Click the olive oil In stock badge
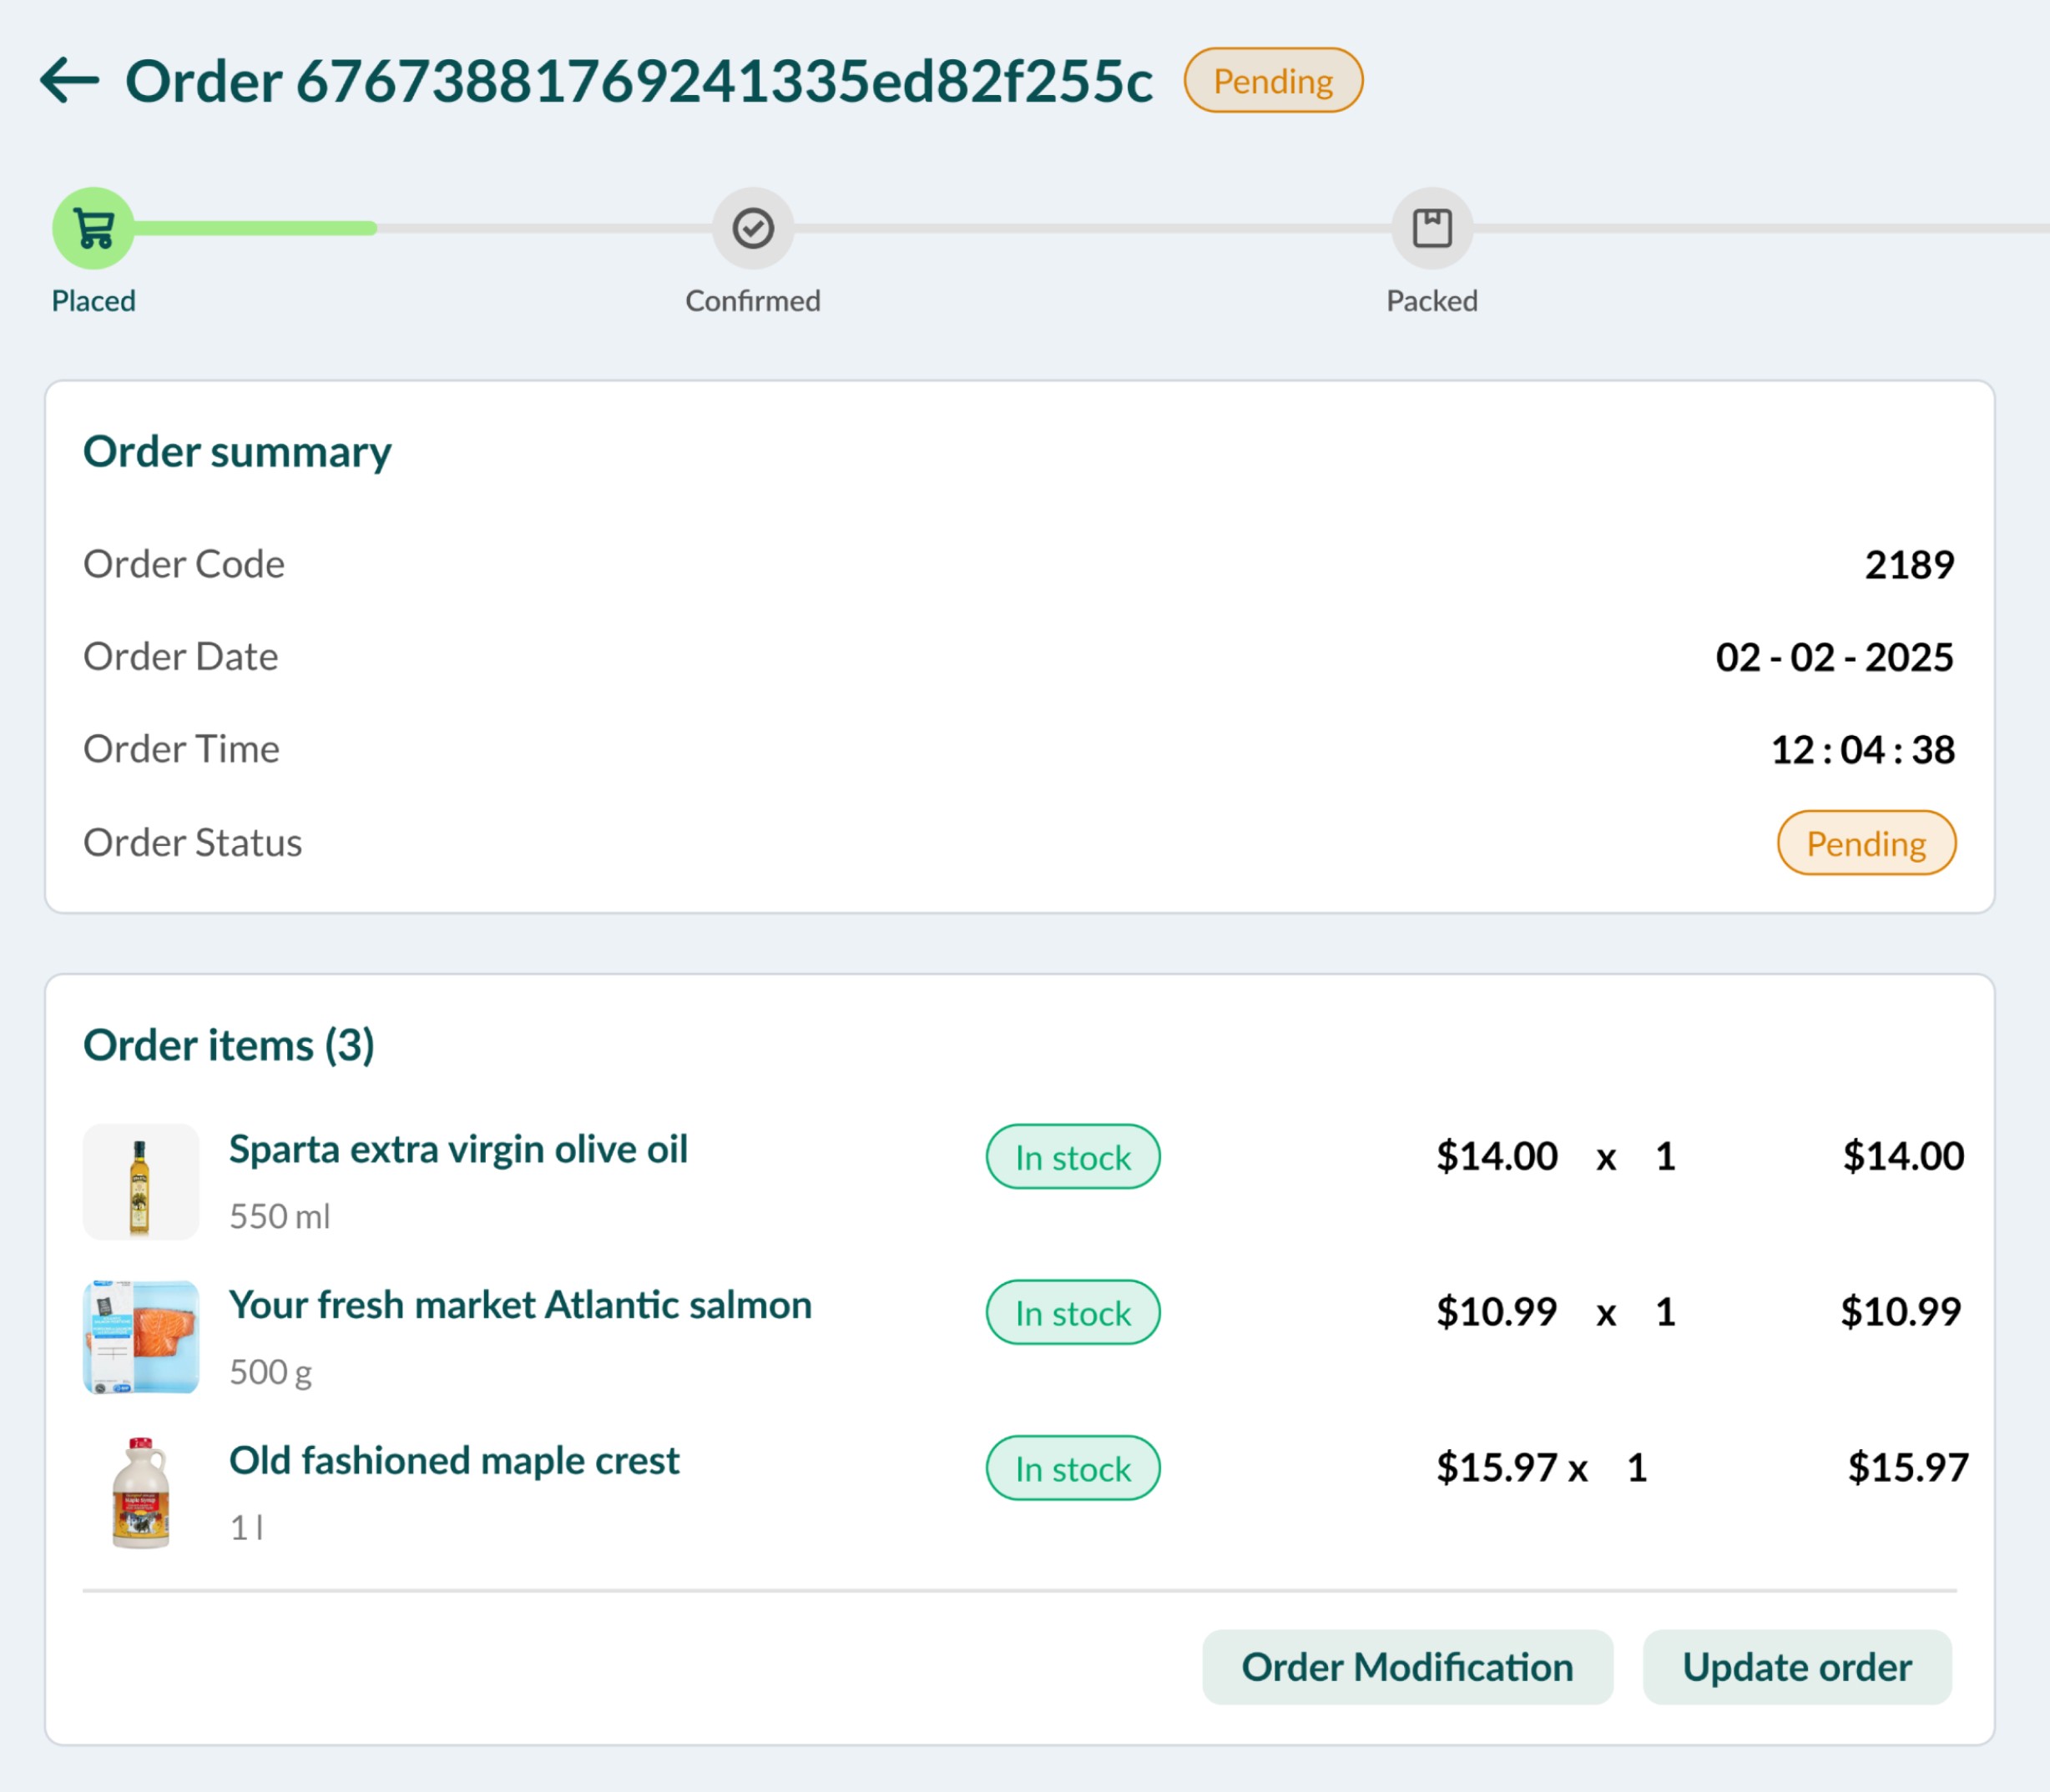 tap(1073, 1157)
